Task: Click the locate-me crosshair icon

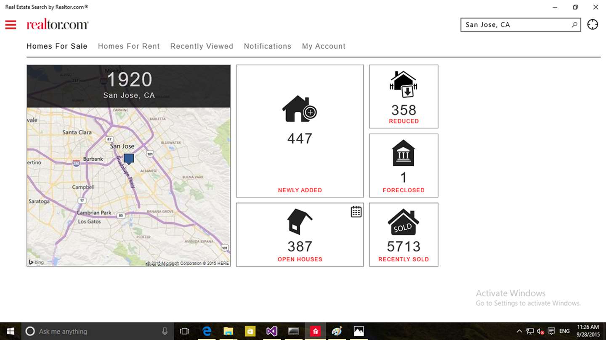Action: (593, 25)
